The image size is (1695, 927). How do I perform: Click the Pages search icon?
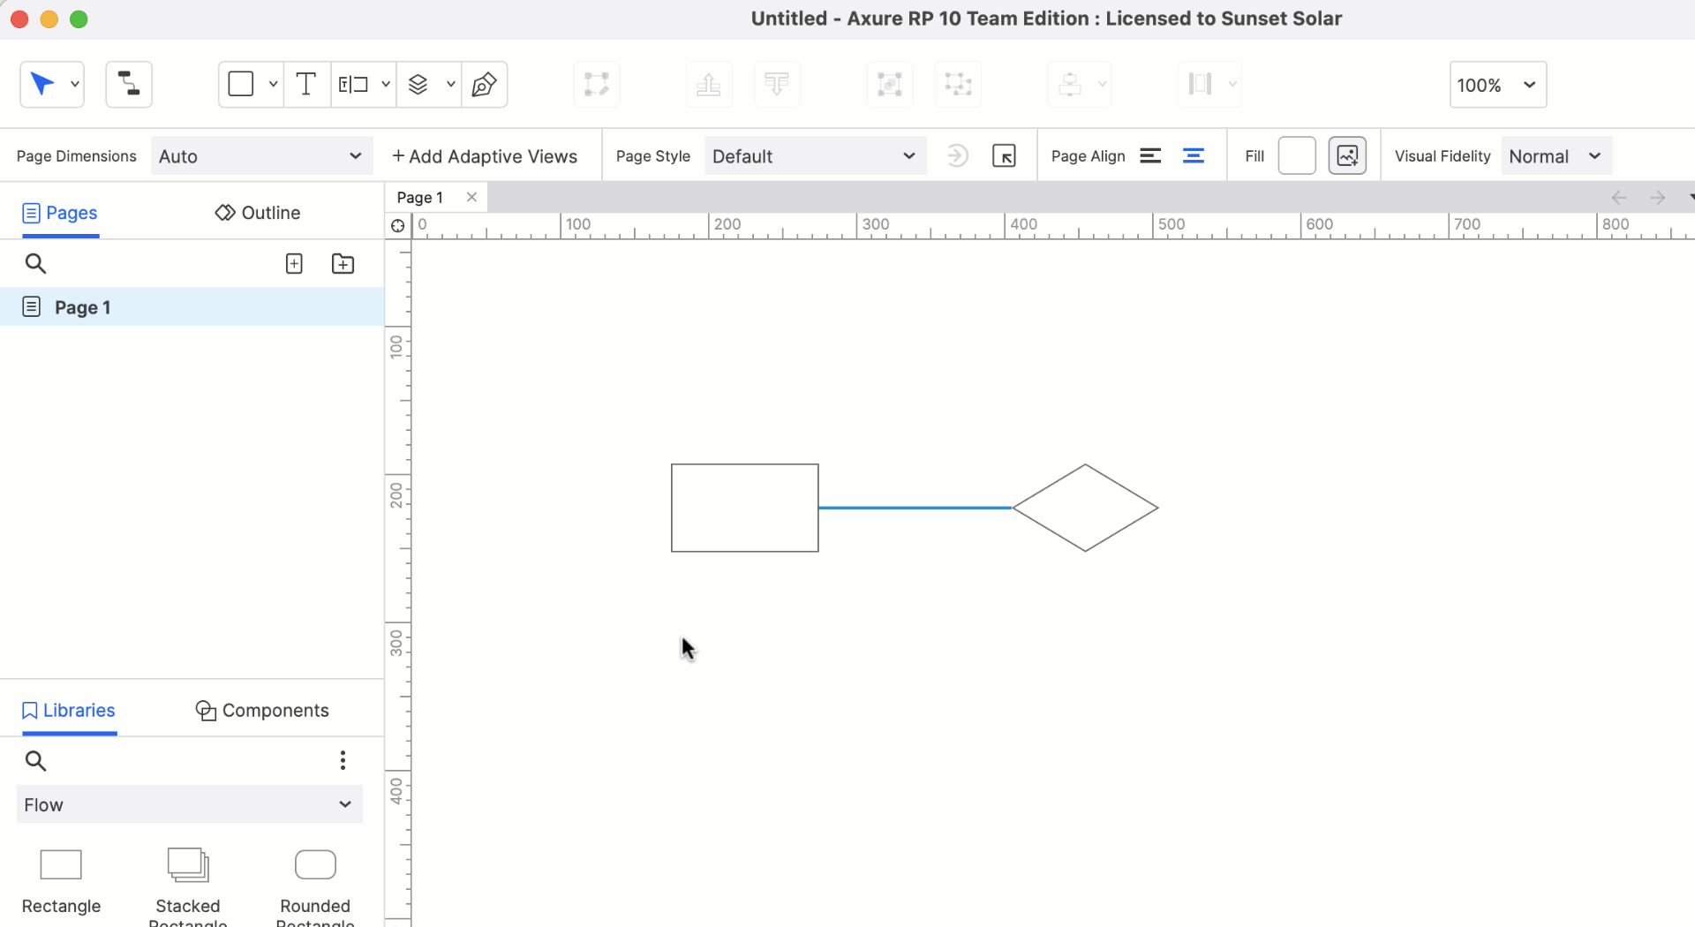pos(35,263)
